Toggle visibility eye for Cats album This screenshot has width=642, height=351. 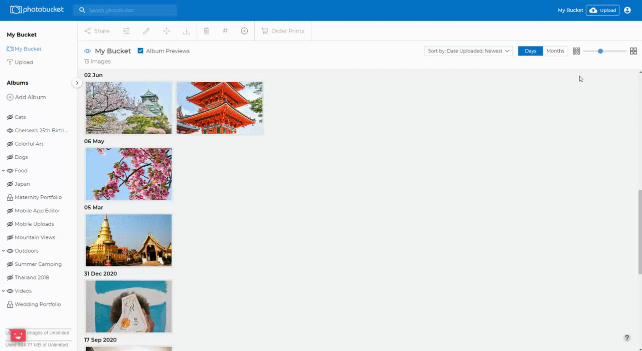point(10,117)
